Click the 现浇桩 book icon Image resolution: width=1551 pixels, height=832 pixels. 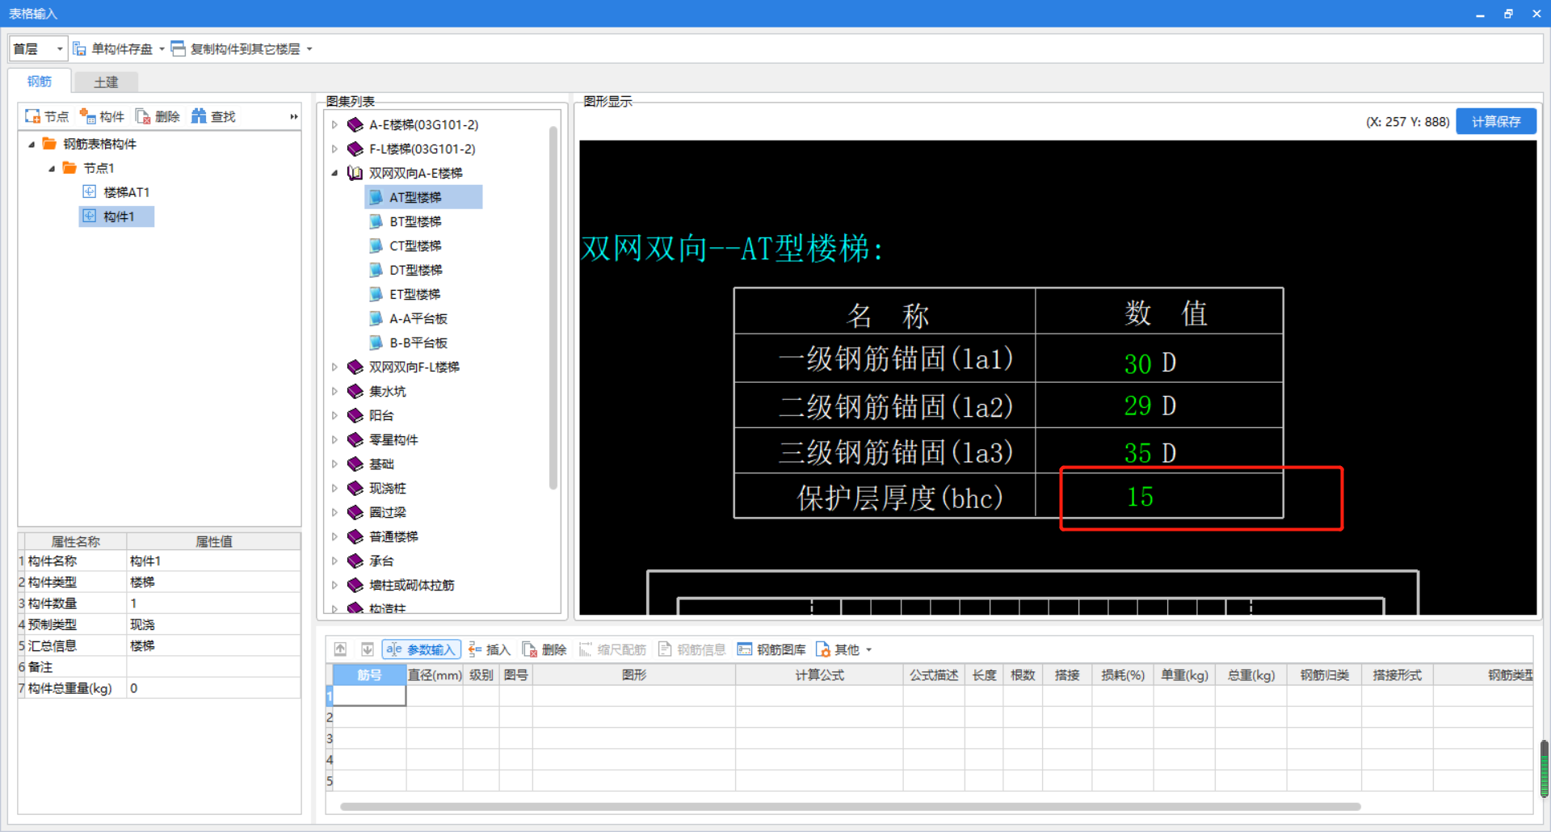coord(355,488)
